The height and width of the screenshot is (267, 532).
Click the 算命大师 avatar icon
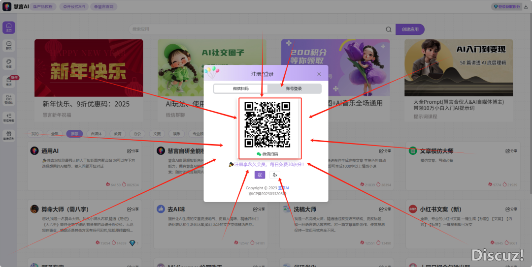click(x=34, y=209)
